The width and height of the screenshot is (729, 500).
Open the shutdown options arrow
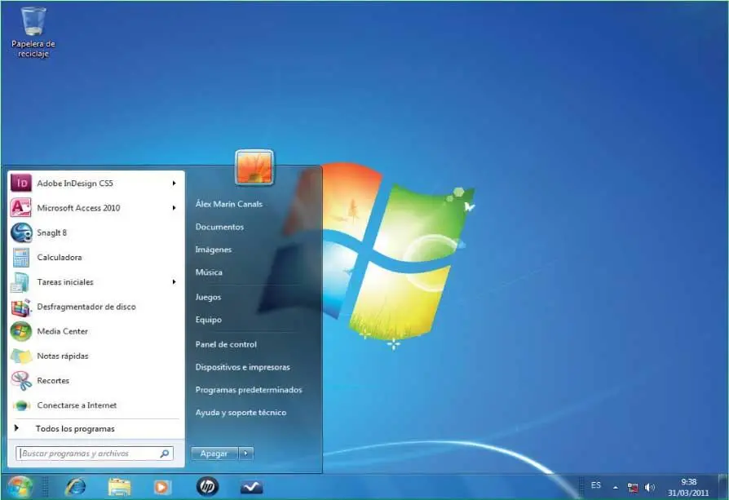(246, 453)
